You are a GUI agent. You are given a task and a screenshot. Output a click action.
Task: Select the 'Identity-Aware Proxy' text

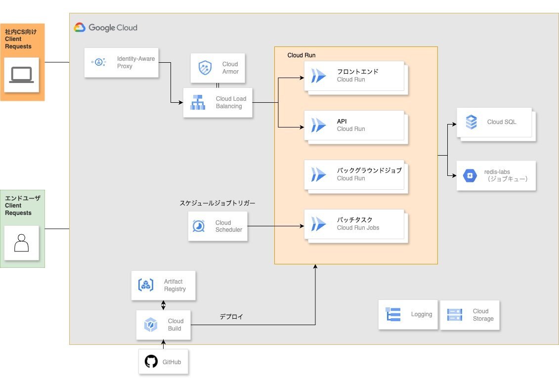136,62
